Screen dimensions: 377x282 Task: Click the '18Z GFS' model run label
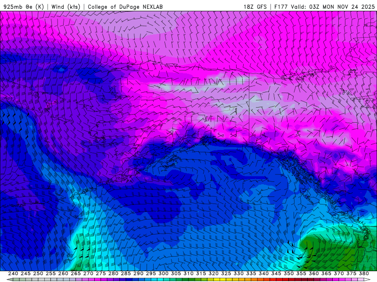pyautogui.click(x=255, y=7)
